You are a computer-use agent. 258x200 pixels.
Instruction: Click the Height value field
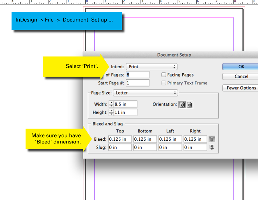click(x=126, y=112)
